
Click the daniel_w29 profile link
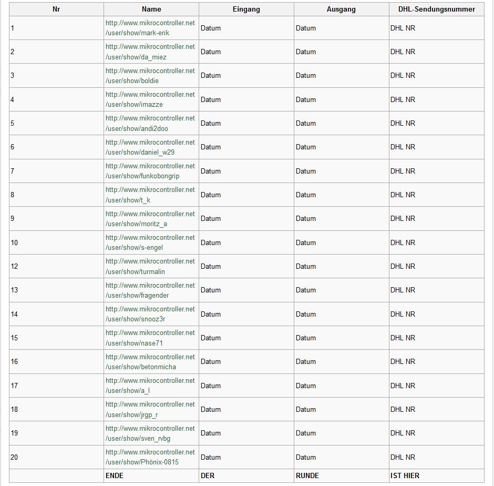pos(150,147)
